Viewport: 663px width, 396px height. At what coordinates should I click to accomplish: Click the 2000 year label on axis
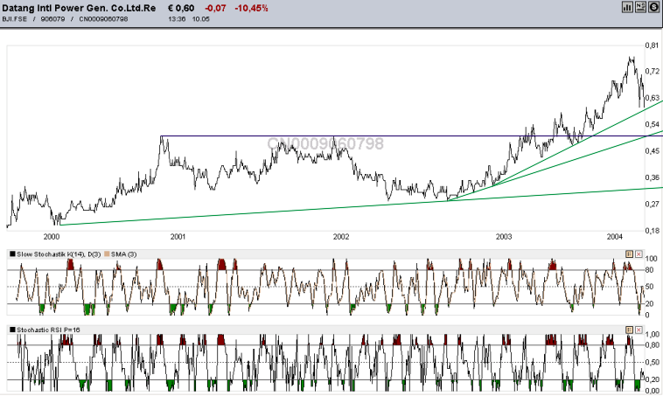pyautogui.click(x=52, y=237)
